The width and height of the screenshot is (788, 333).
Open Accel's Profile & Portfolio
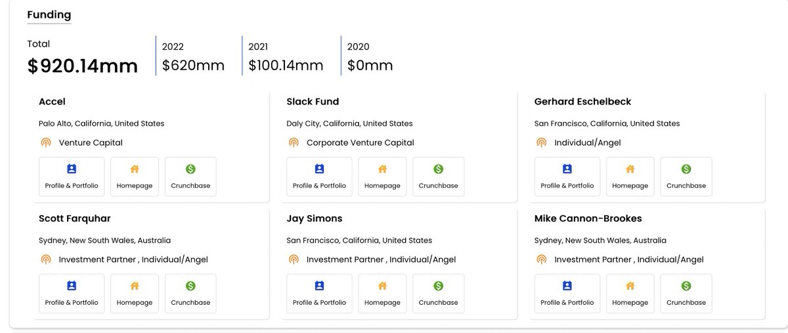tap(72, 176)
